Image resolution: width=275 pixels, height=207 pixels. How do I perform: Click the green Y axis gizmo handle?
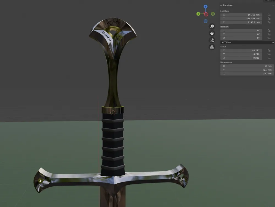click(198, 14)
